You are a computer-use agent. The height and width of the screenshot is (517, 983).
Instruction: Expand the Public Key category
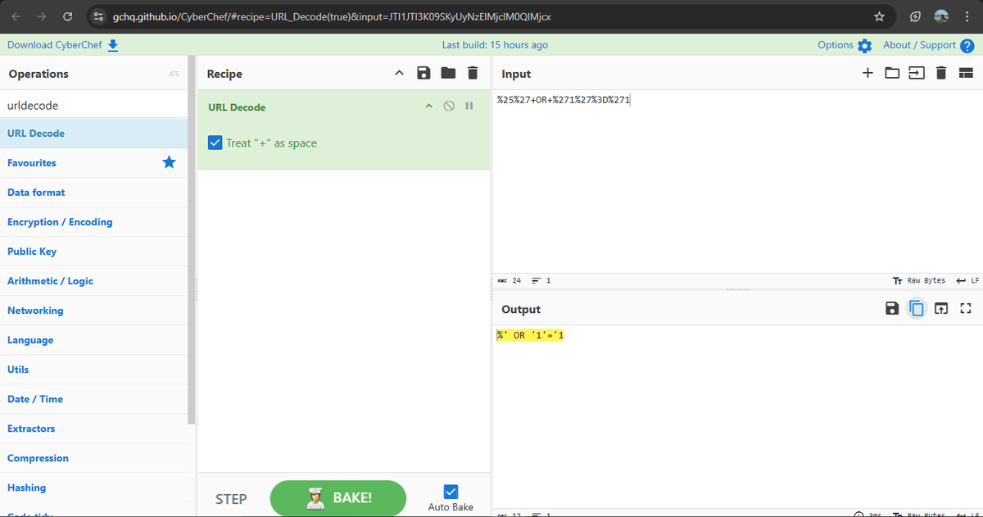click(x=94, y=252)
